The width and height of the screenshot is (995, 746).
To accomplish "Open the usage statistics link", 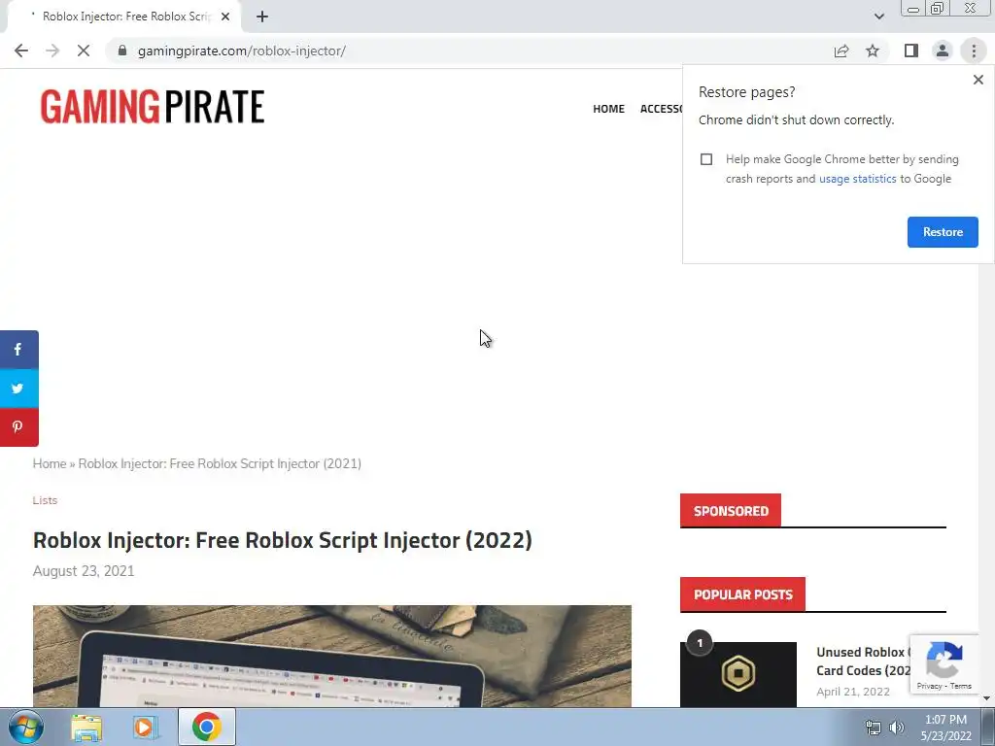I will [x=857, y=179].
